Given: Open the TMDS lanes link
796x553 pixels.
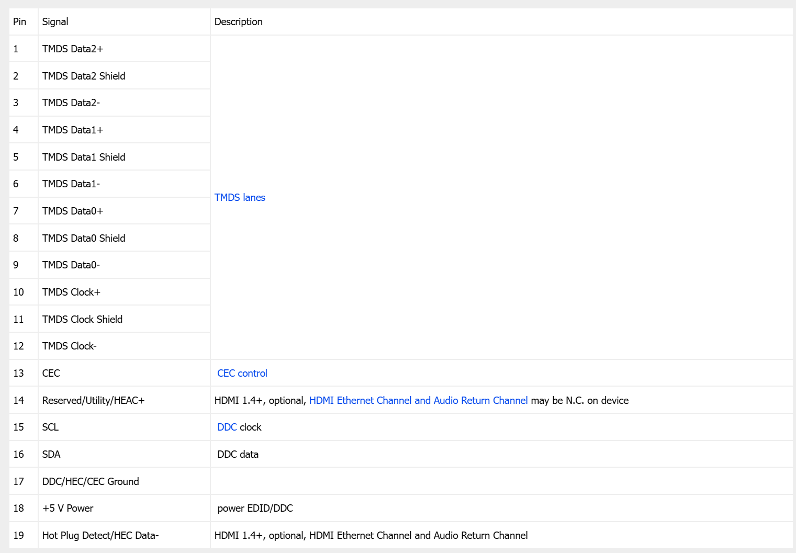Looking at the screenshot, I should [x=240, y=197].
